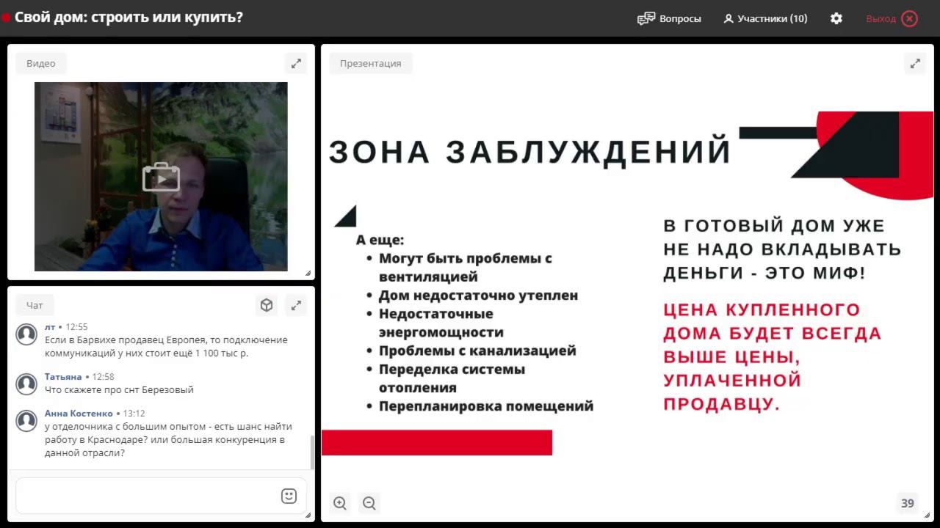Open the emoji smiley picker
Viewport: 940px width, 528px height.
pyautogui.click(x=289, y=496)
